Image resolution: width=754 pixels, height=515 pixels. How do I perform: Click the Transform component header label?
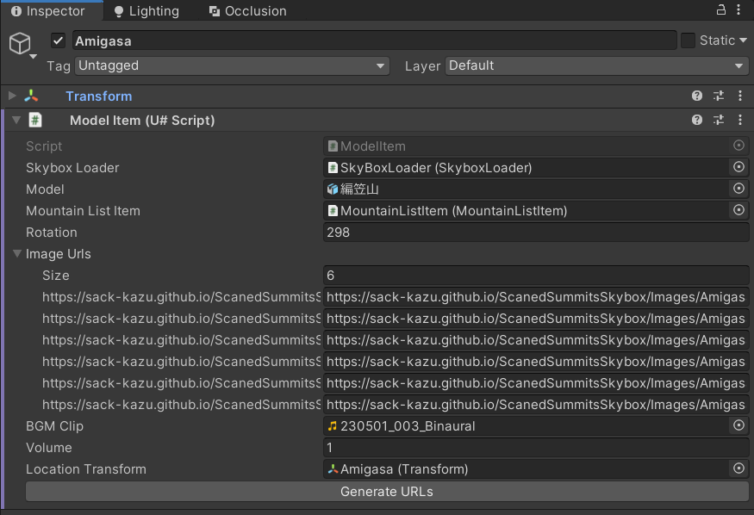click(98, 96)
